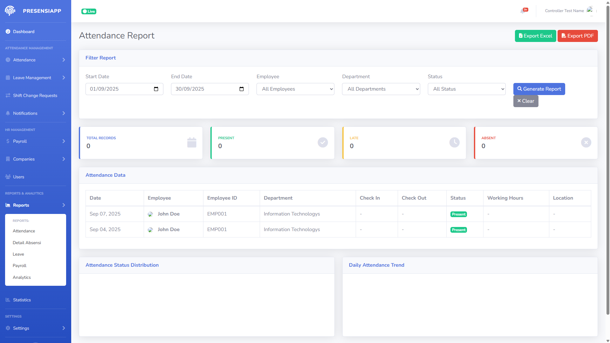Click the End Date input field
The width and height of the screenshot is (610, 343).
210,89
